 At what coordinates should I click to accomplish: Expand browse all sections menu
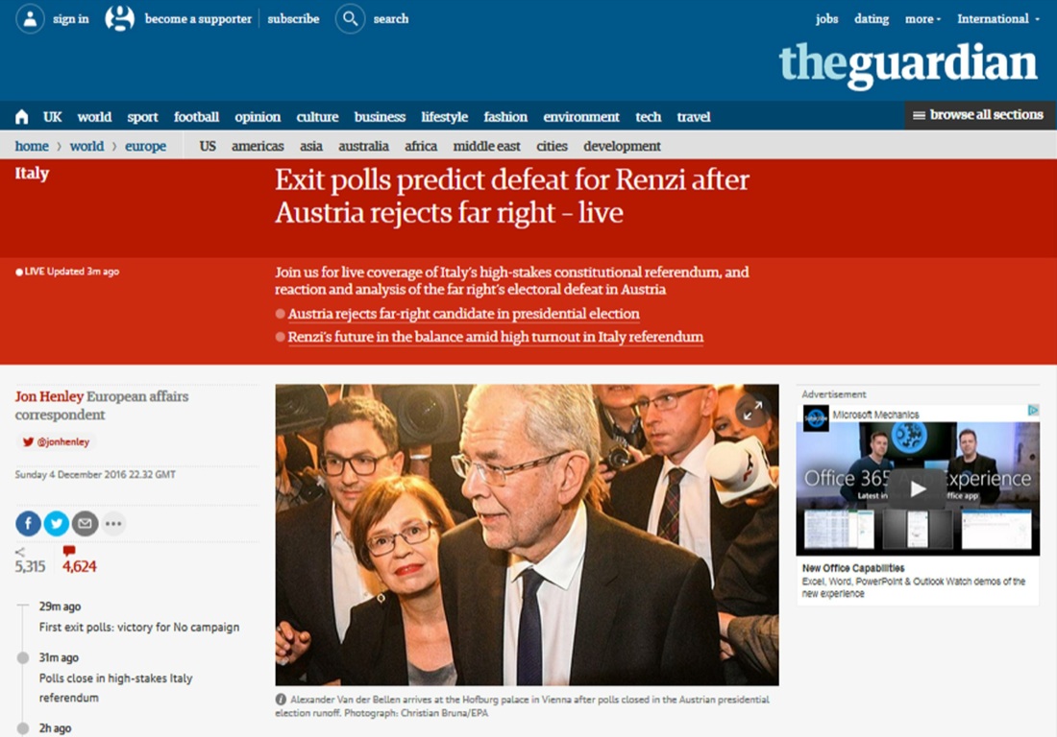pos(977,115)
